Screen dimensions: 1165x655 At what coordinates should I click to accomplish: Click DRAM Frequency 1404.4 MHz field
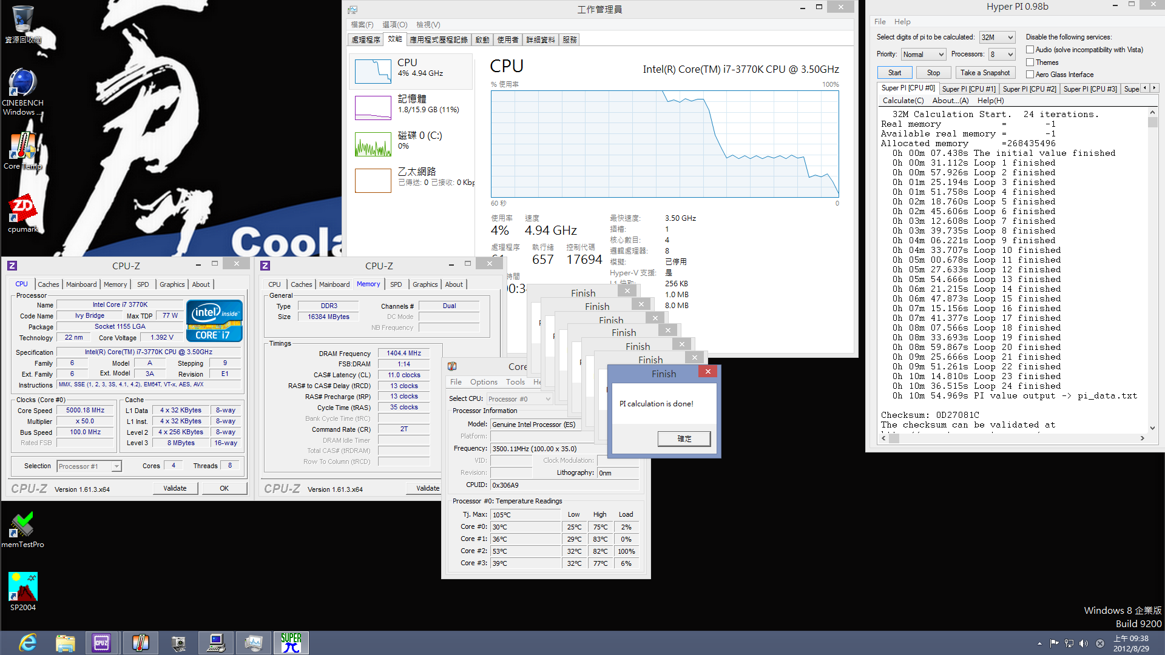(x=404, y=353)
